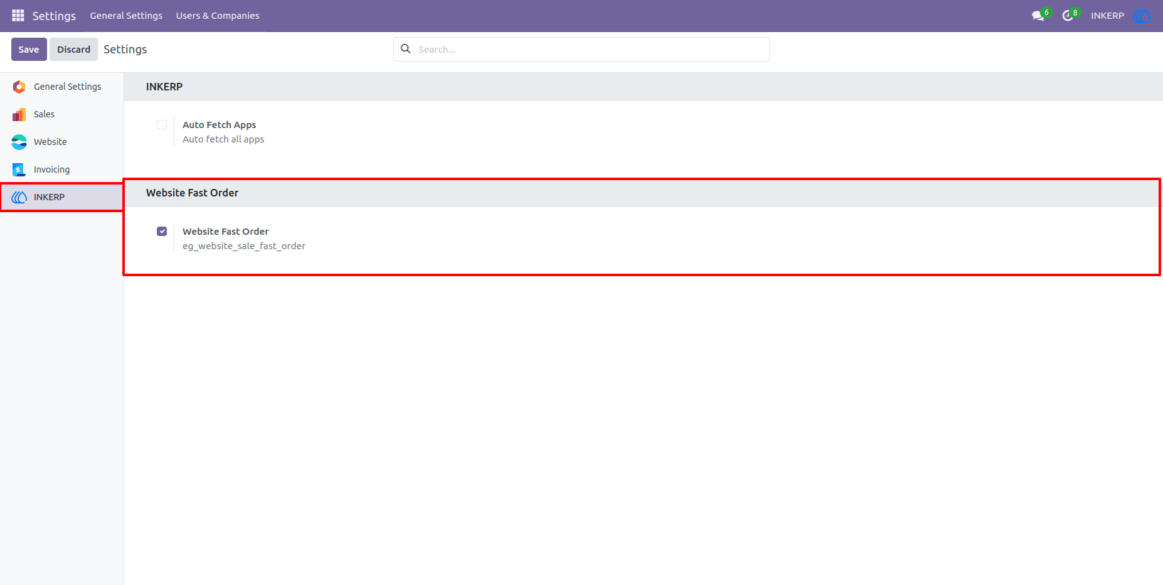Enable the Auto Fetch Apps checkbox

click(x=162, y=124)
